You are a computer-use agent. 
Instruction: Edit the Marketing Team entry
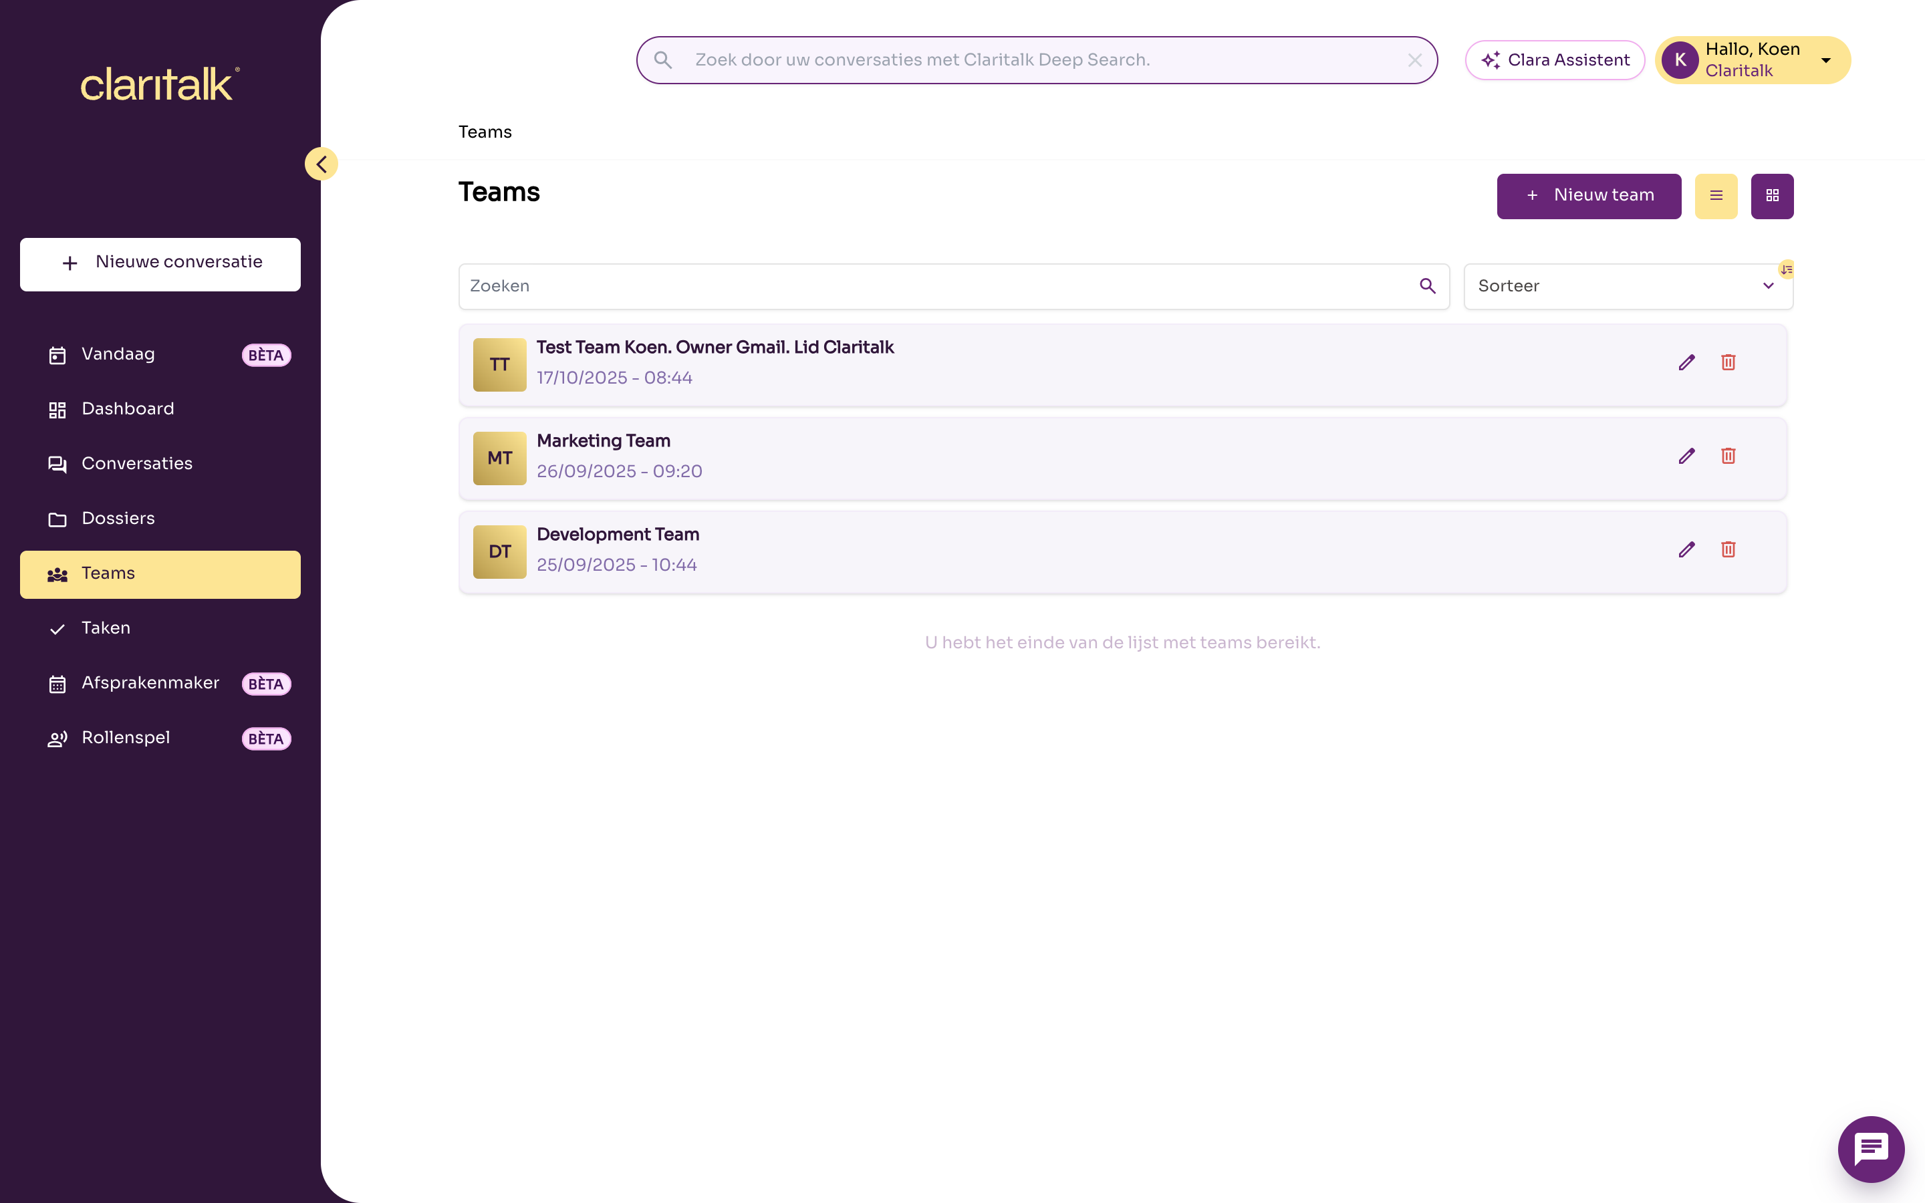1686,456
